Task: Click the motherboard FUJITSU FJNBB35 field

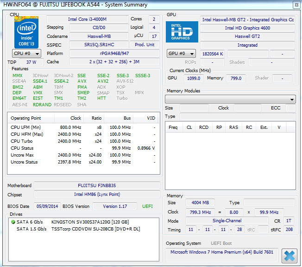Action: tap(97, 186)
